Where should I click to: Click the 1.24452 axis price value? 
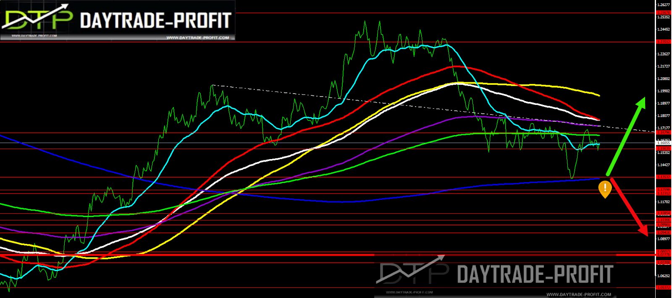click(x=664, y=29)
